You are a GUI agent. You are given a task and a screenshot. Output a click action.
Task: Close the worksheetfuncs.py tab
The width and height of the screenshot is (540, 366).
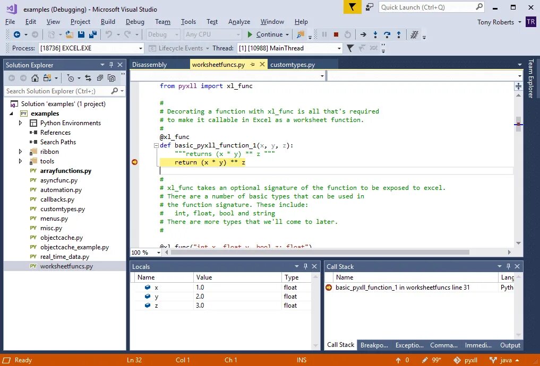(x=262, y=64)
